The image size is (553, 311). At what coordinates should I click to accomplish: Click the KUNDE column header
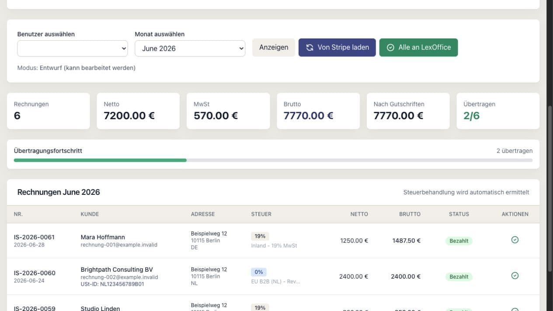click(90, 214)
